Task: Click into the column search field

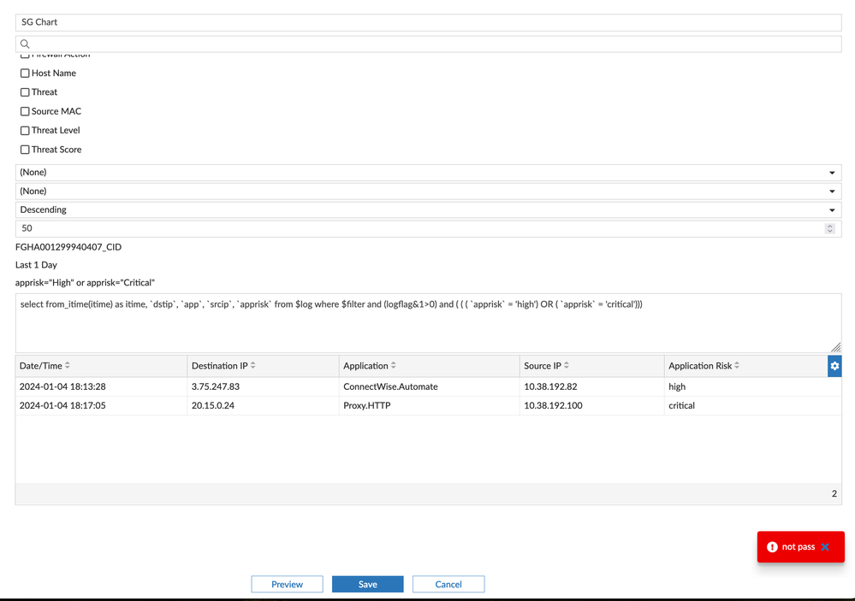Action: pyautogui.click(x=428, y=44)
